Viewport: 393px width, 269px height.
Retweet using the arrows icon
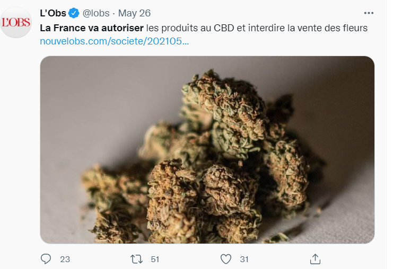point(137,259)
